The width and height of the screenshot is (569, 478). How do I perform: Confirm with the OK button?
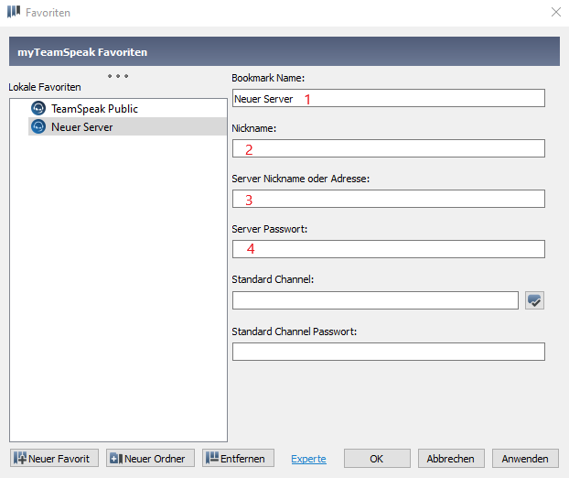(377, 459)
